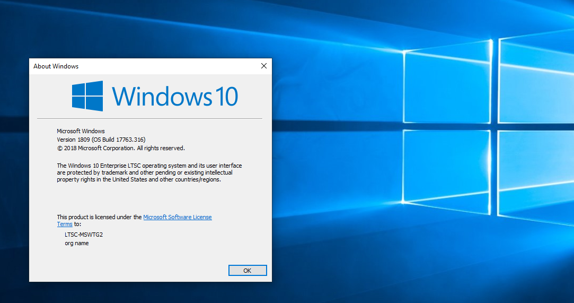This screenshot has height=303, width=574.
Task: Click 'This product is licensed under the' text
Action: 99,217
